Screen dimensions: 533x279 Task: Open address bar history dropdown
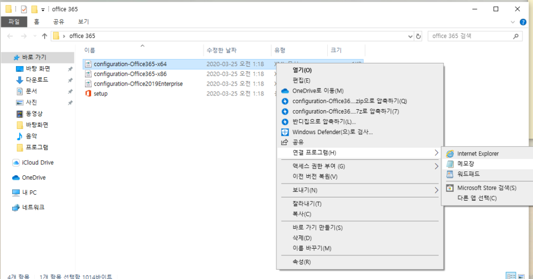(x=411, y=36)
